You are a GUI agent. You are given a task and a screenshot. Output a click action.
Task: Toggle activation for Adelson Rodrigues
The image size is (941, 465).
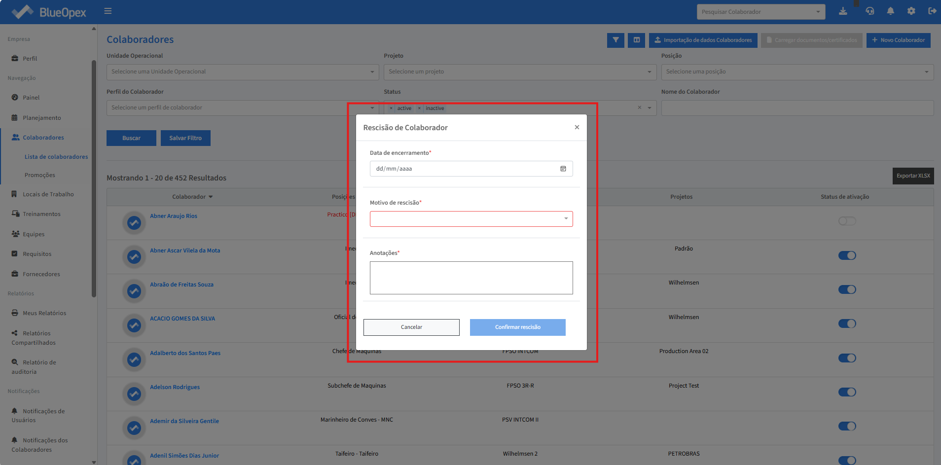(x=847, y=392)
